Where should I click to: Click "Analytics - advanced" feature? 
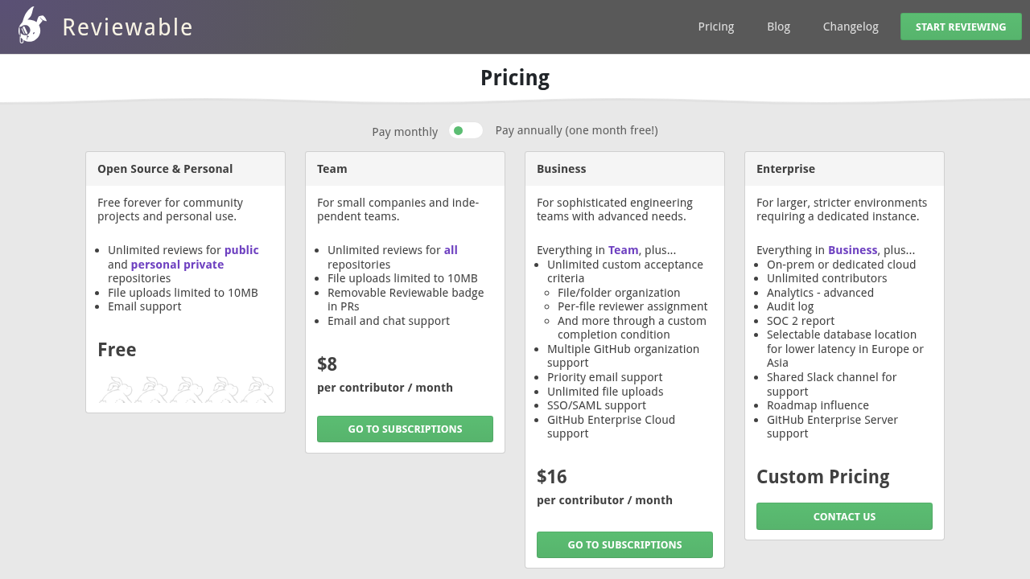point(820,293)
